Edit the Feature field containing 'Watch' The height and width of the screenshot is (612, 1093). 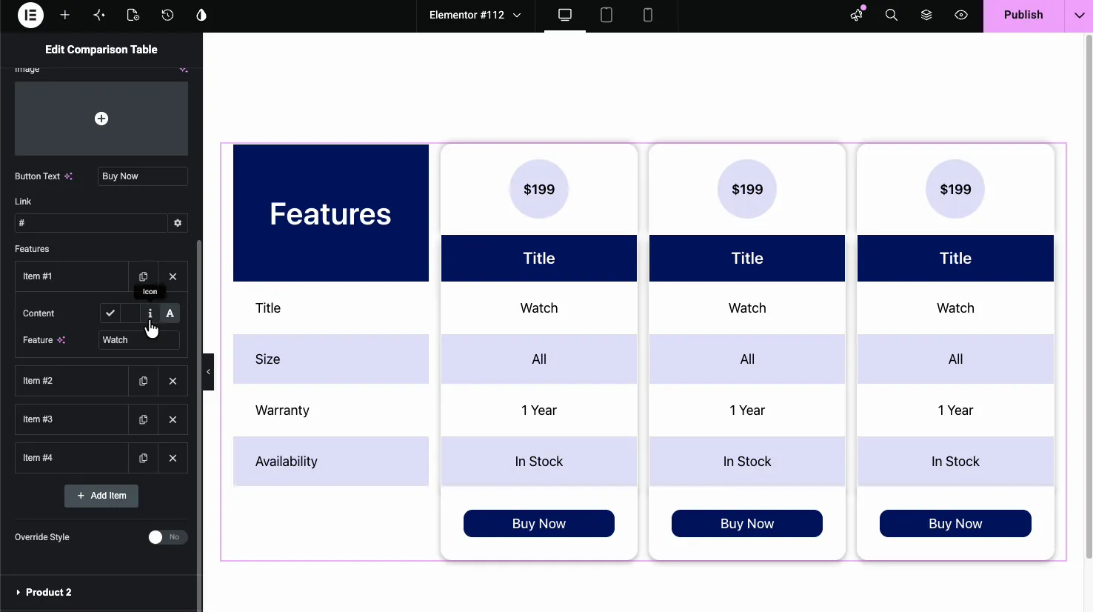pyautogui.click(x=139, y=340)
